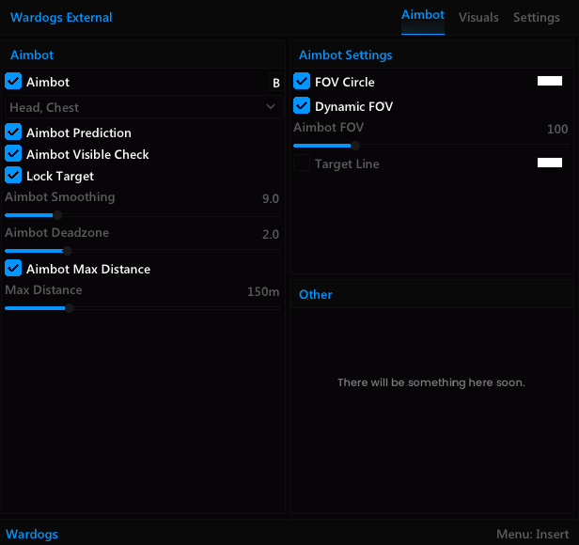Click the Other panel heading
This screenshot has height=545, width=579.
coord(316,294)
